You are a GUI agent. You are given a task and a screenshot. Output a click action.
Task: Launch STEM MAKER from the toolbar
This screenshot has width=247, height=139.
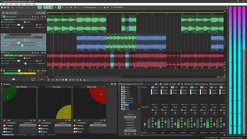click(x=117, y=7)
